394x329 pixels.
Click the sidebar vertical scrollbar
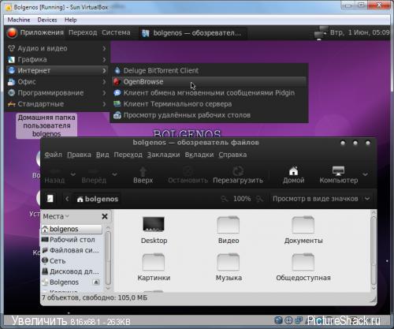point(108,258)
